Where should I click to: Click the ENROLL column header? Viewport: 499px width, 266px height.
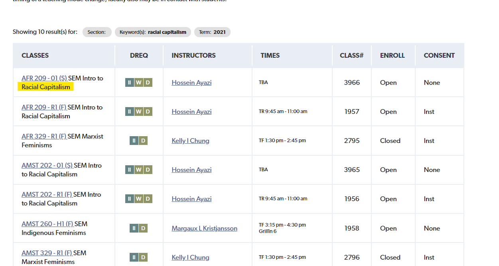(392, 55)
